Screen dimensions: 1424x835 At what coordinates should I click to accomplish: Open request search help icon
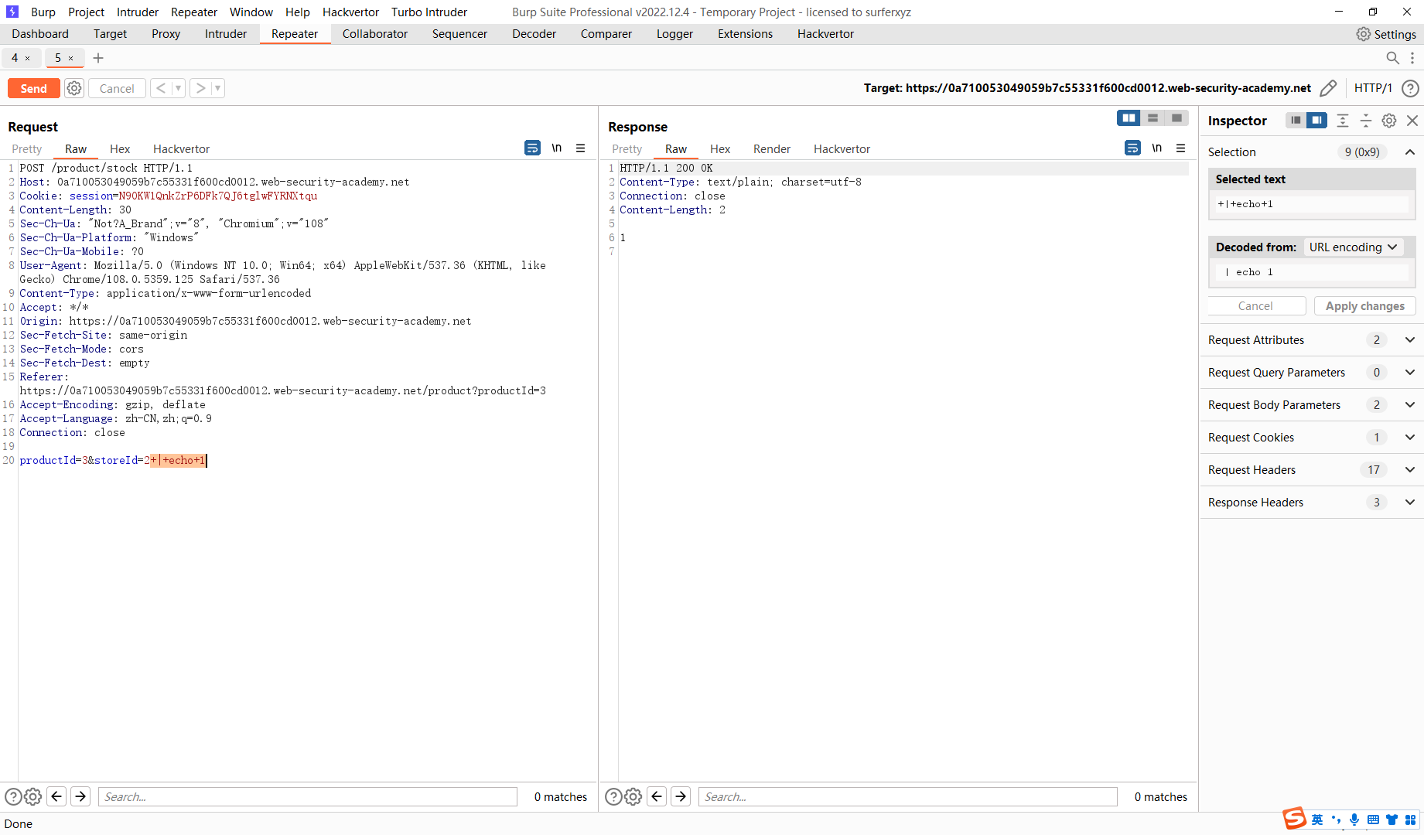click(x=13, y=796)
